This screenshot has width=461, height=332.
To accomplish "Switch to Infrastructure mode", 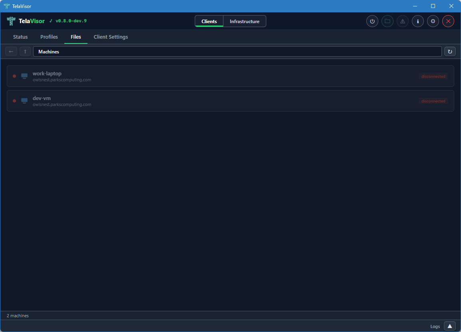I will [x=244, y=22].
